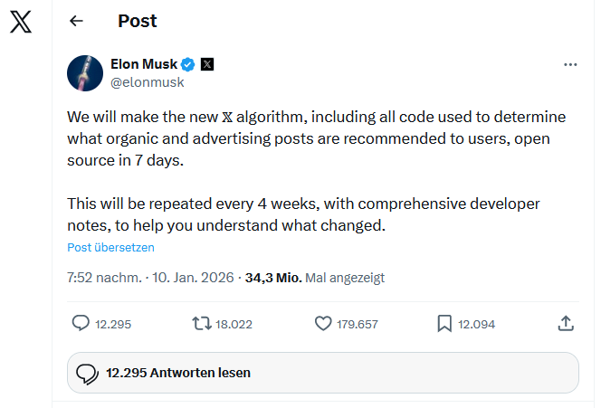Repost this post via the retweet icon
This screenshot has width=601, height=408.
click(x=201, y=323)
